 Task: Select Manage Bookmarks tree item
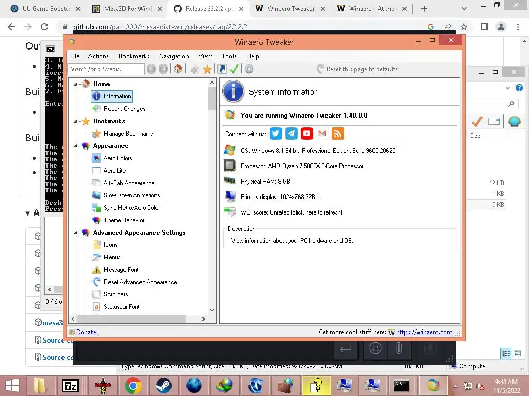click(128, 134)
